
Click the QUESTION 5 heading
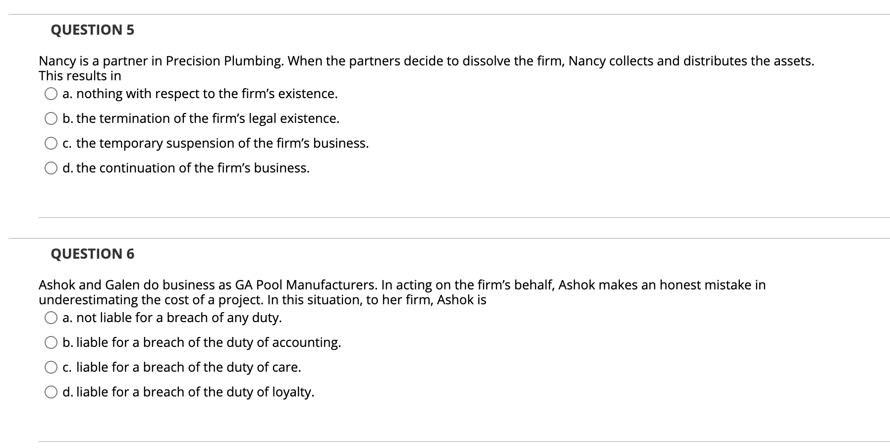click(92, 30)
